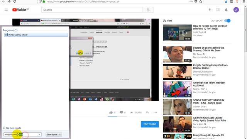Clear the Start menu search box
This screenshot has height=139, width=247.
[39, 135]
